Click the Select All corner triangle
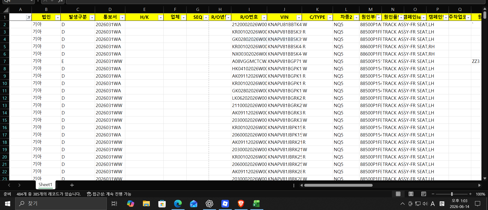 click(6, 10)
